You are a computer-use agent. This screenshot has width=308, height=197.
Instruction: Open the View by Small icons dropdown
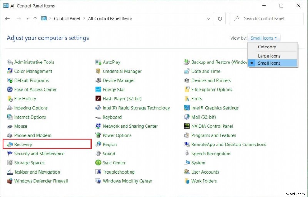(x=265, y=38)
